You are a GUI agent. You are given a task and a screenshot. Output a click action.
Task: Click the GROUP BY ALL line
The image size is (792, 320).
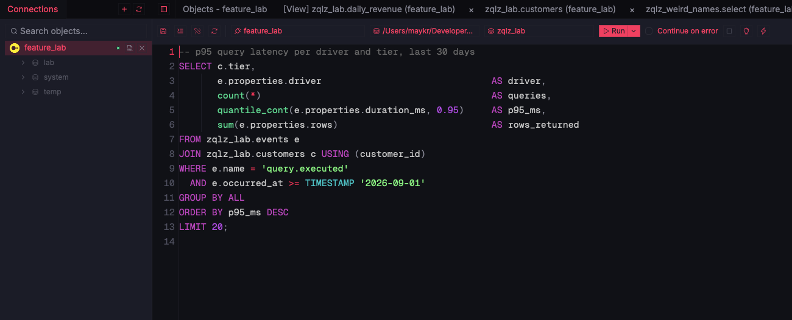(212, 198)
